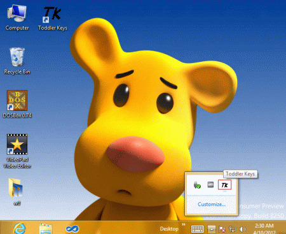
Task: Click the Safely Remove Hardware tray icon
Action: tap(197, 185)
